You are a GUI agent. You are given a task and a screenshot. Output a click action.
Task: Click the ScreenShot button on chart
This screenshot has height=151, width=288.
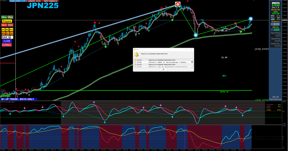5,95
